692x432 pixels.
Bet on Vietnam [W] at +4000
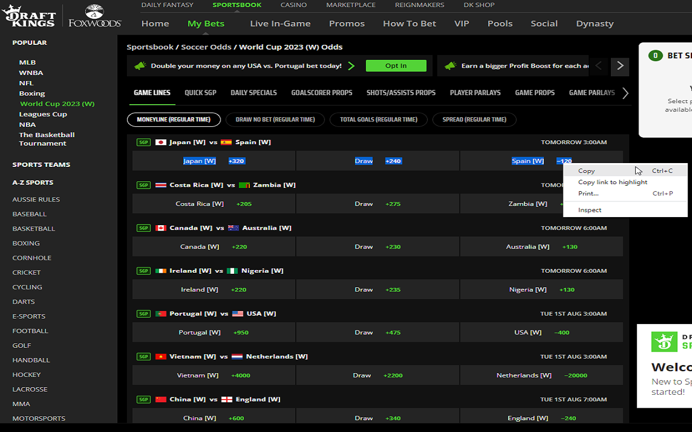214,375
